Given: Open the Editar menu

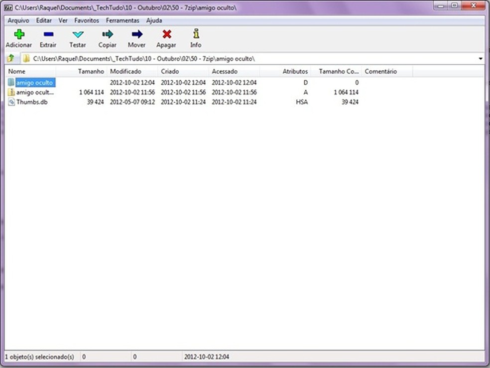Looking at the screenshot, I should 44,20.
